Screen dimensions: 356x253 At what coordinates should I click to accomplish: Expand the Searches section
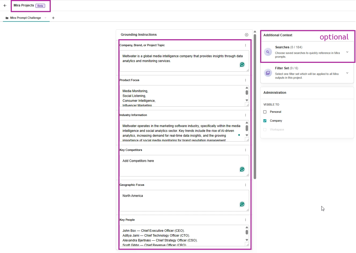[x=347, y=52]
